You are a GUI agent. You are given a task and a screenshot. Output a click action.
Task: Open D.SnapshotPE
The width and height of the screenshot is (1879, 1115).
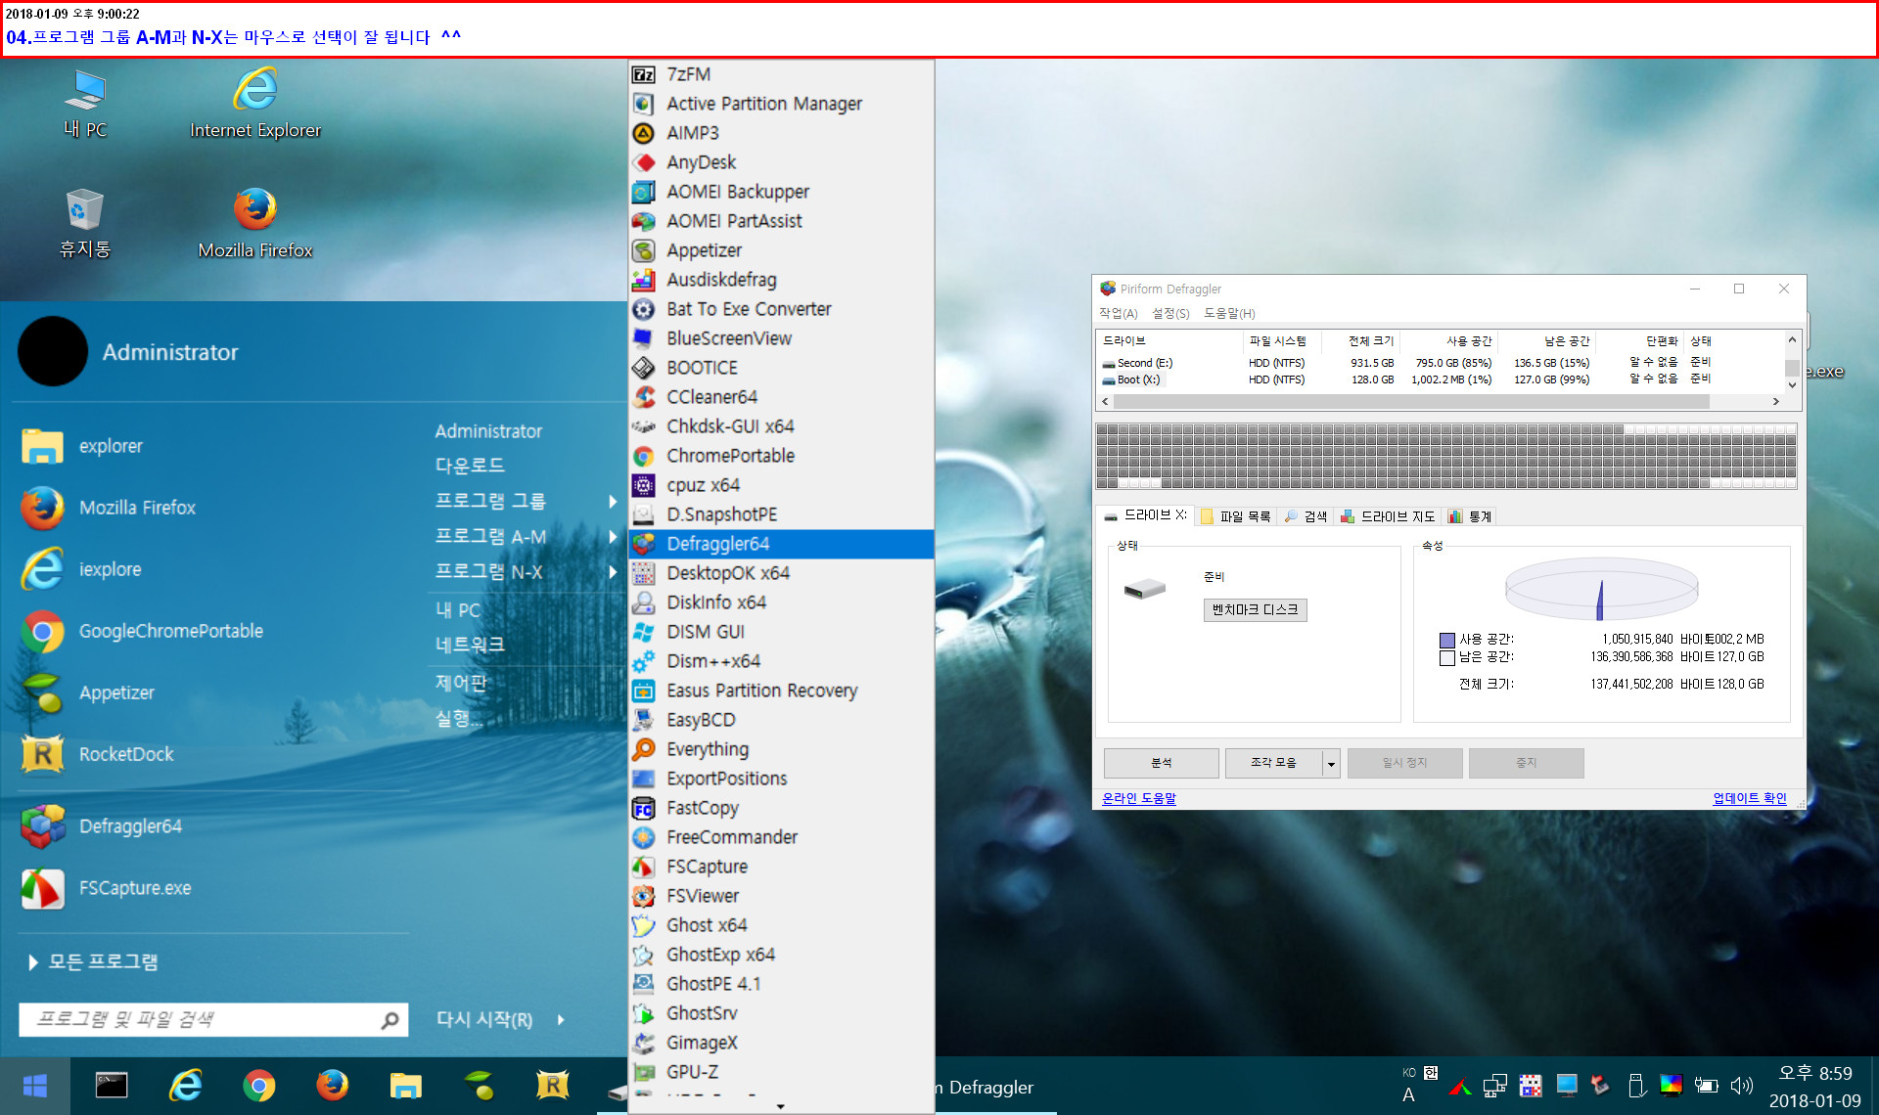780,514
